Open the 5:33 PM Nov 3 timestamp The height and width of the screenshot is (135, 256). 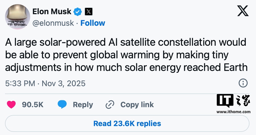point(45,84)
